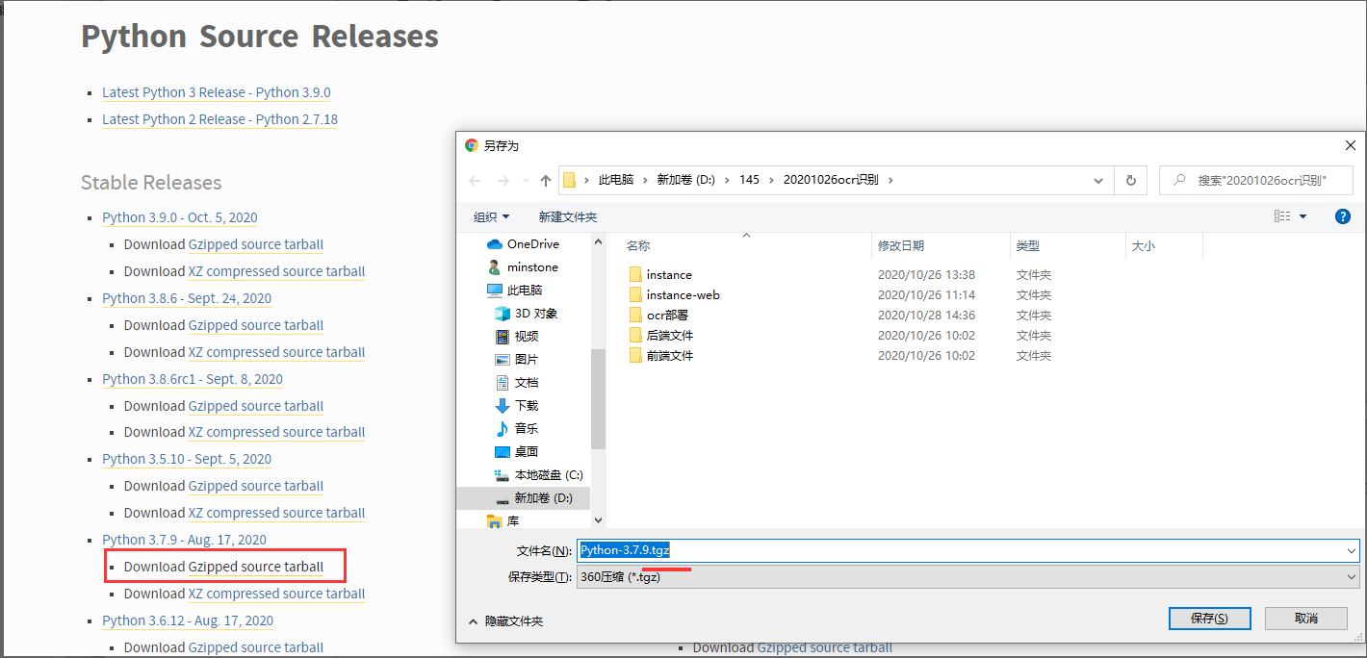Sort files by the 名称 column header
The width and height of the screenshot is (1367, 658).
tap(635, 245)
